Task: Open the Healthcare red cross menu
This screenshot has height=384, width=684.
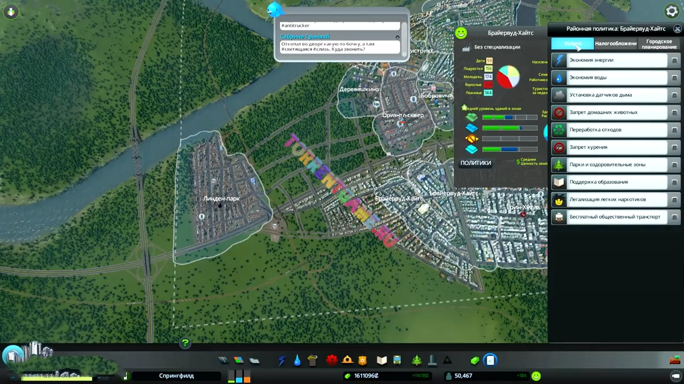Action: 332,361
